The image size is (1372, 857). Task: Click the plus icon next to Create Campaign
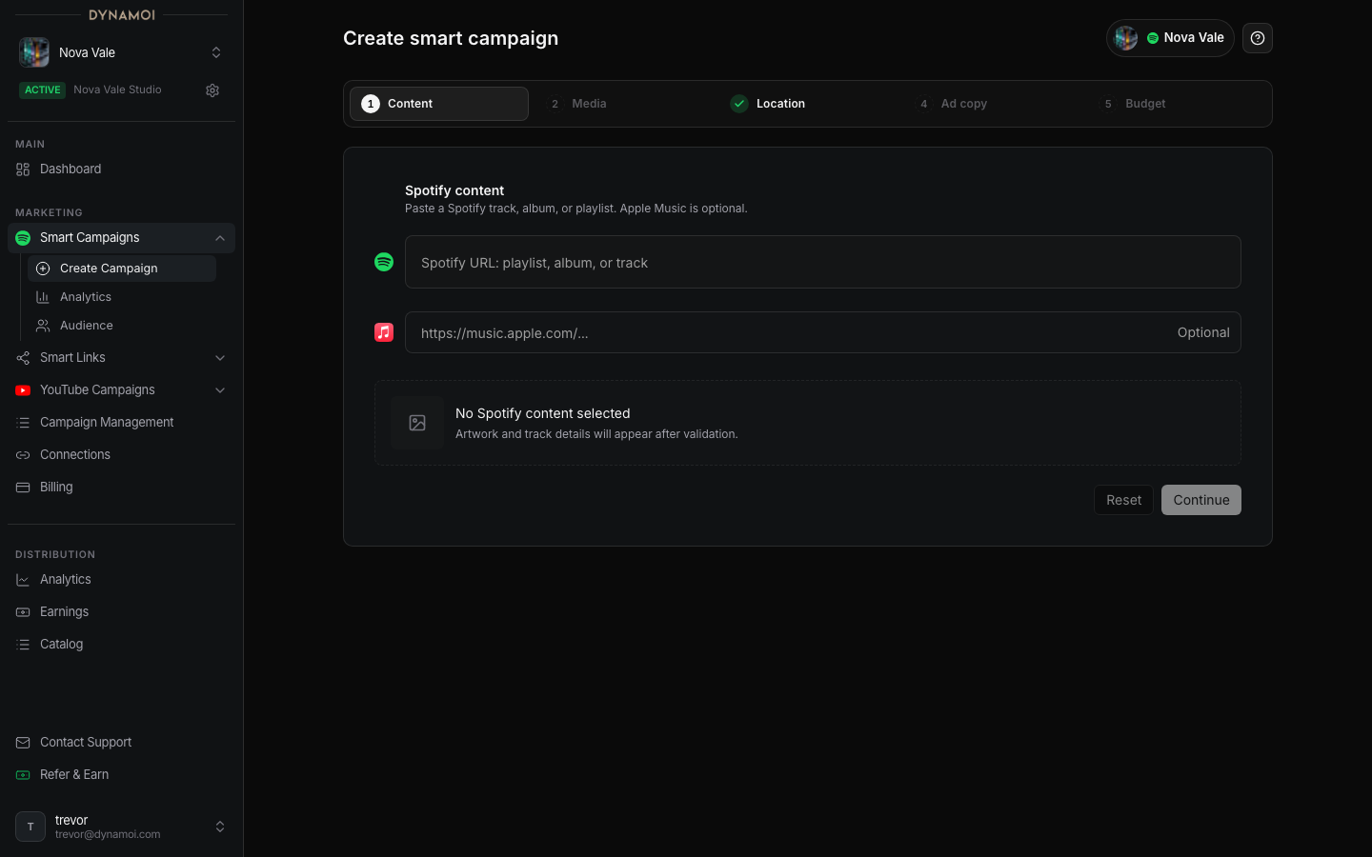click(43, 269)
